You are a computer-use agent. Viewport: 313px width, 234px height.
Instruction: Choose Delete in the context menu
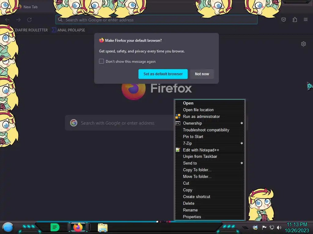tap(210, 203)
